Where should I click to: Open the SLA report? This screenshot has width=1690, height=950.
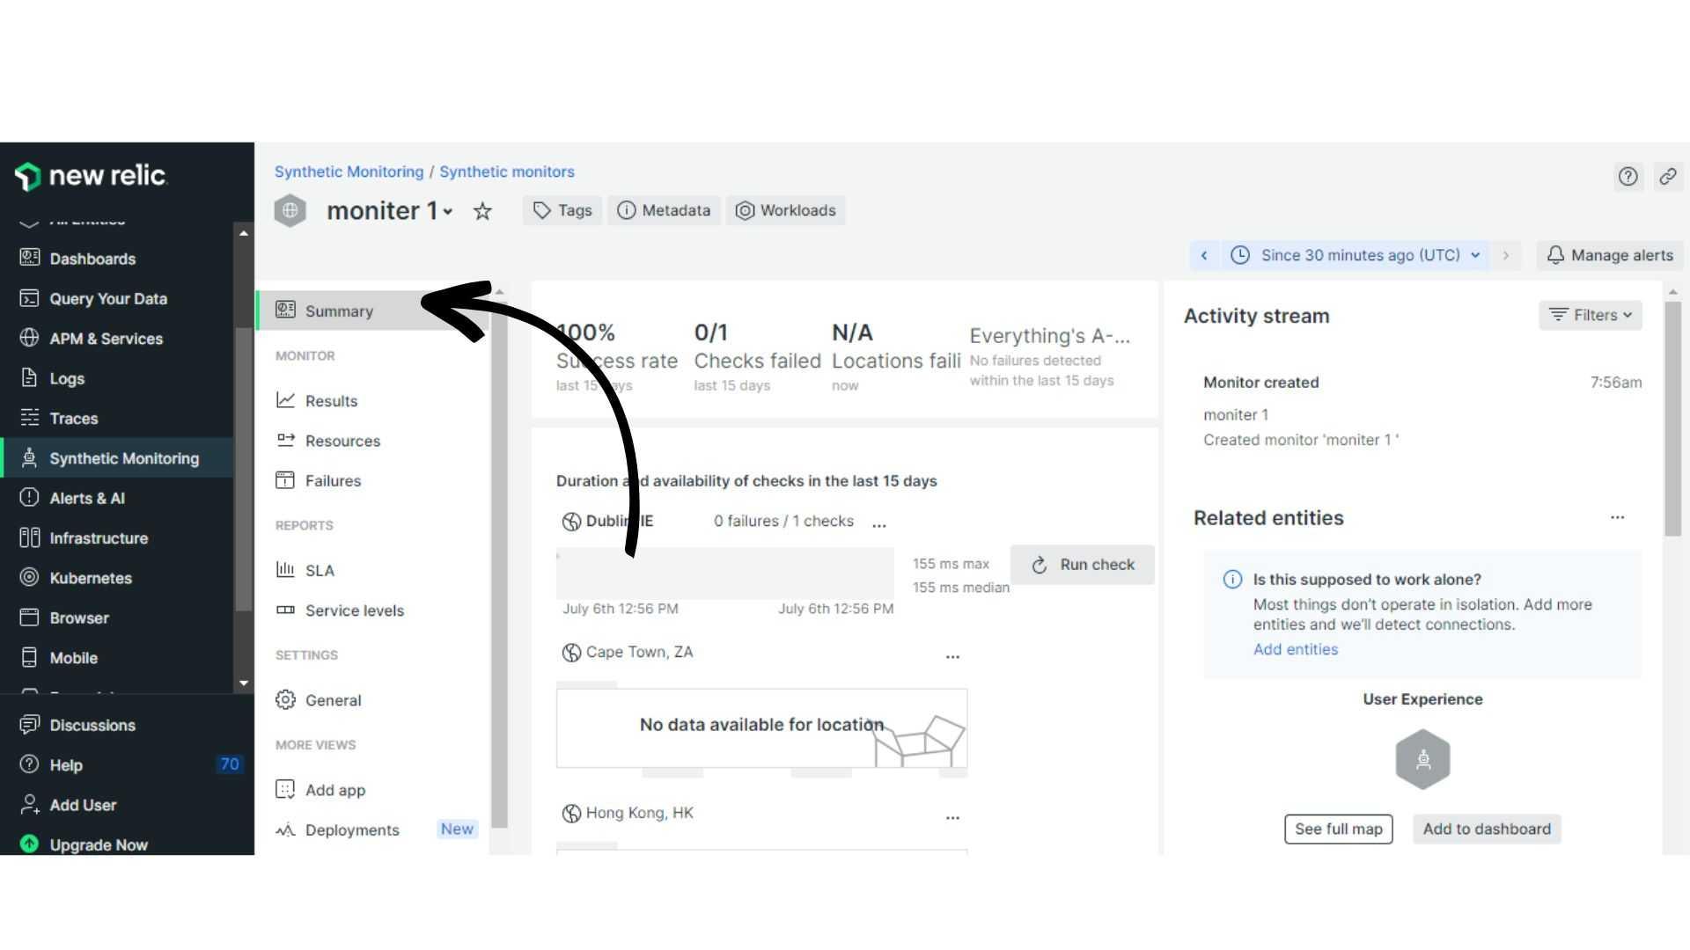(320, 570)
